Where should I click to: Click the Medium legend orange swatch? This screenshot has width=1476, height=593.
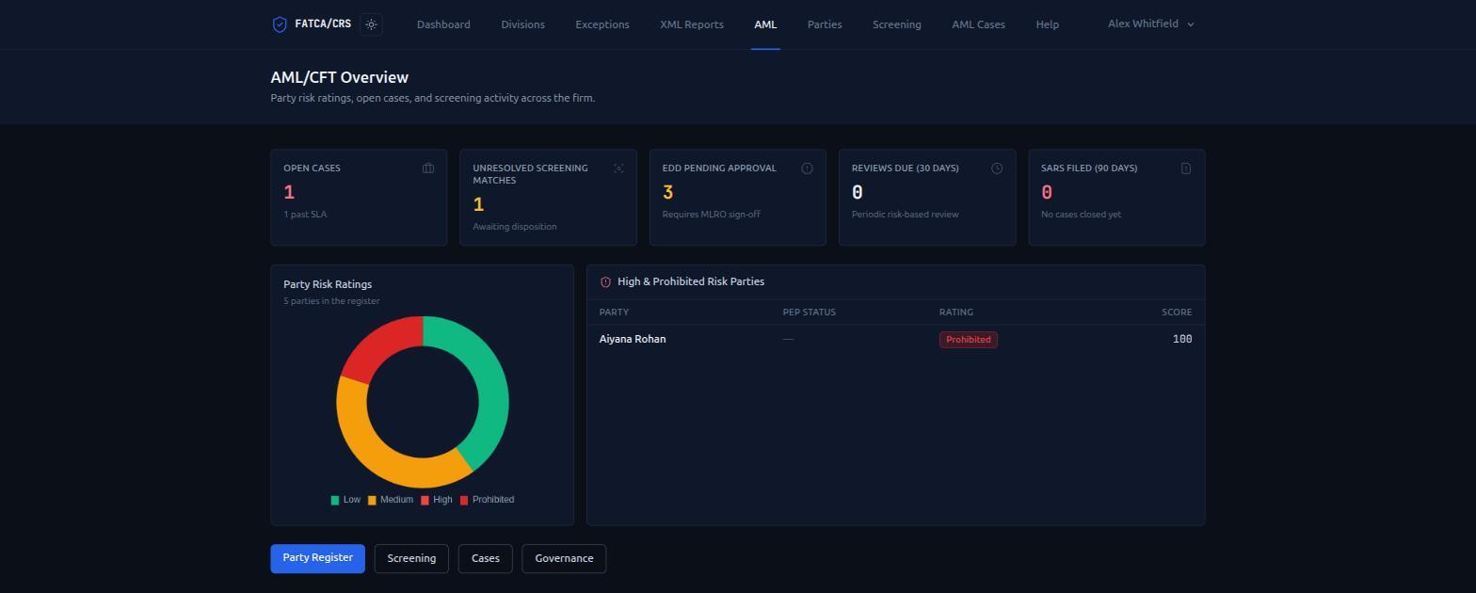coord(372,500)
